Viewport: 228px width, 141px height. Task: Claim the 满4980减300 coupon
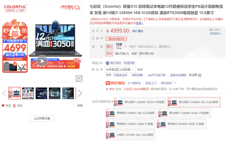coord(116,39)
